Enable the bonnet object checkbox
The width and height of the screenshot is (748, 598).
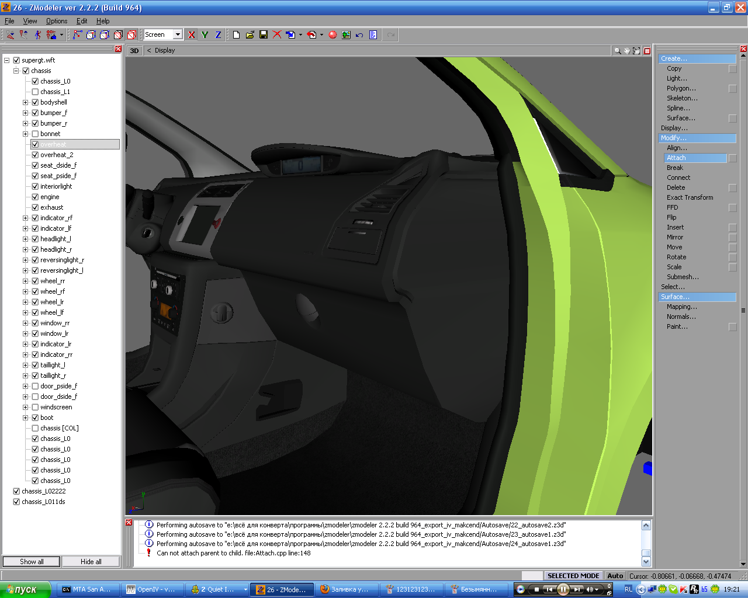tap(35, 134)
